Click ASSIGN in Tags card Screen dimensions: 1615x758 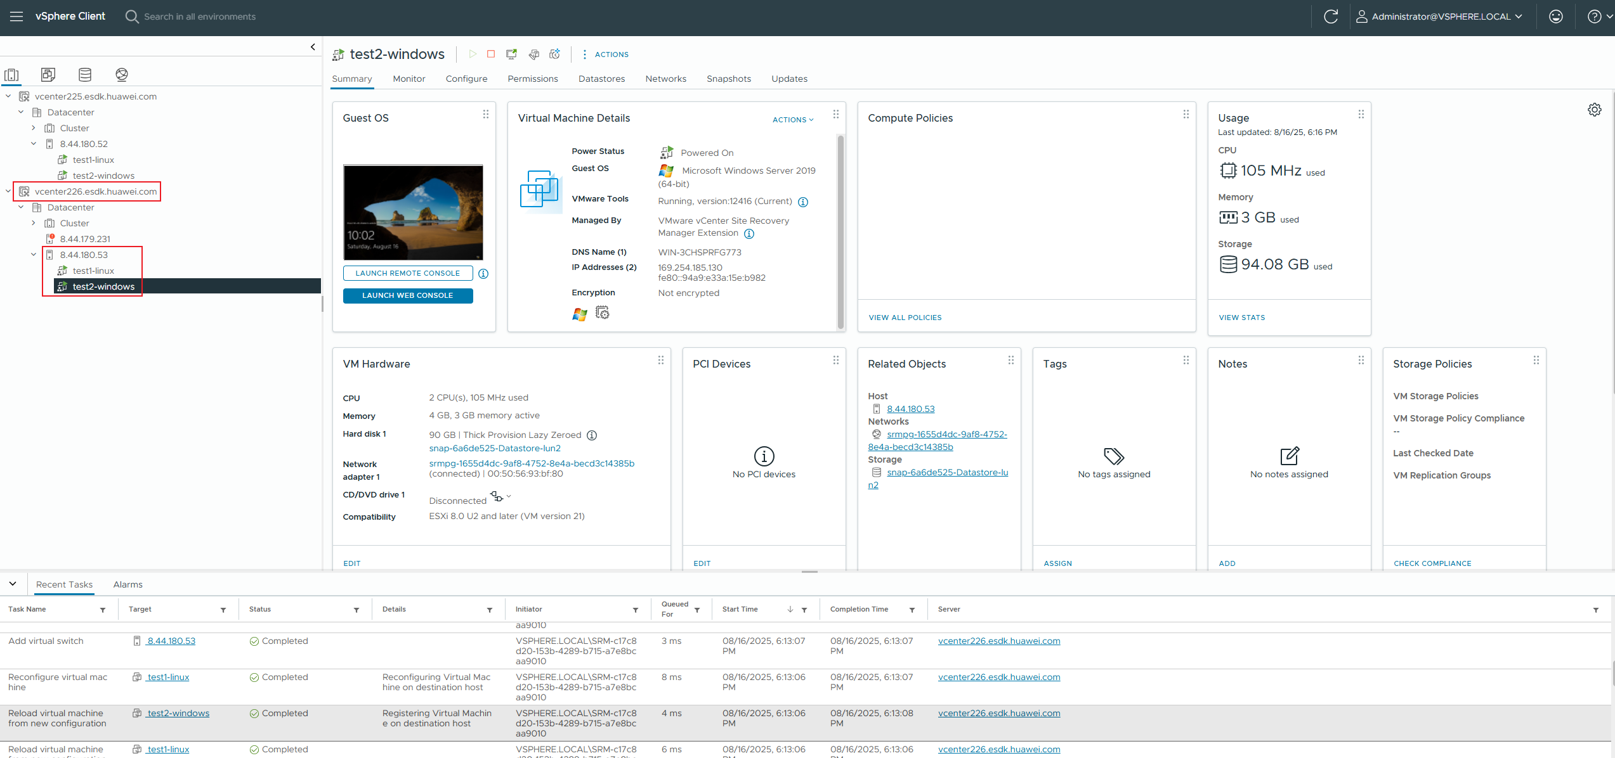[x=1058, y=563]
